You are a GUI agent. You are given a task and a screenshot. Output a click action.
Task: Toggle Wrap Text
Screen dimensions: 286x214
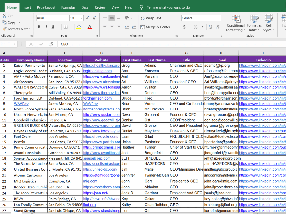(x=151, y=18)
